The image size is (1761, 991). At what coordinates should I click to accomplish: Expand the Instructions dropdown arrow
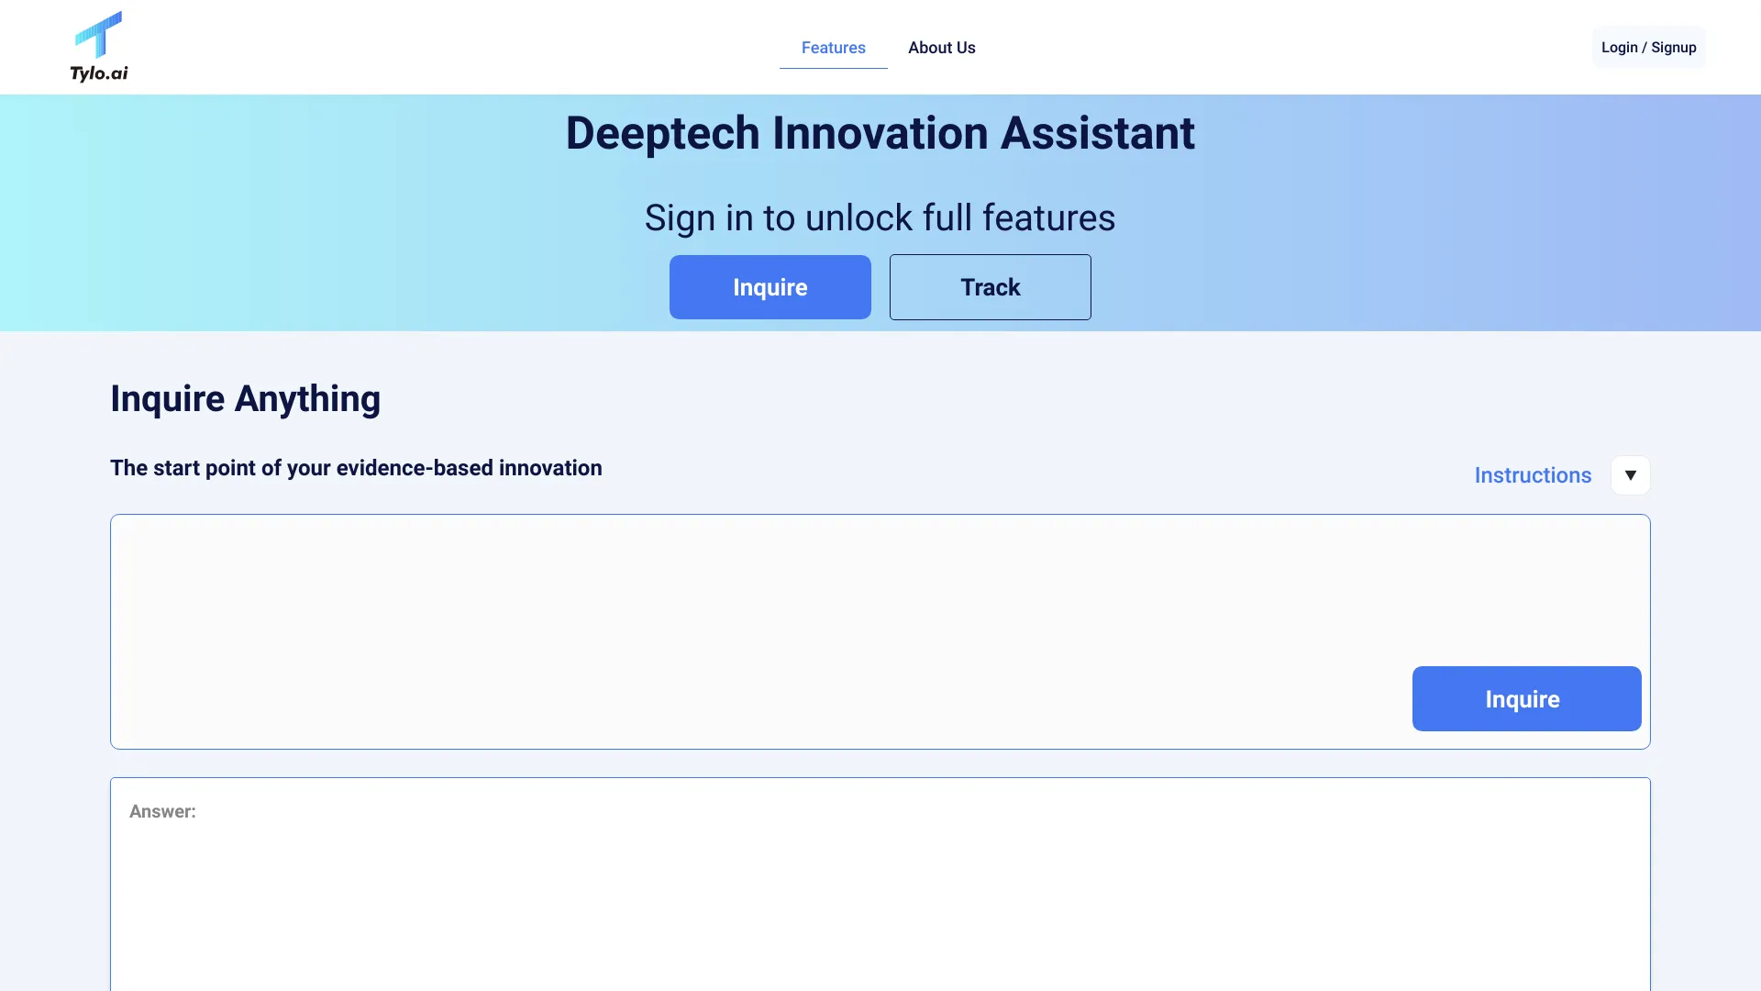[x=1630, y=475]
